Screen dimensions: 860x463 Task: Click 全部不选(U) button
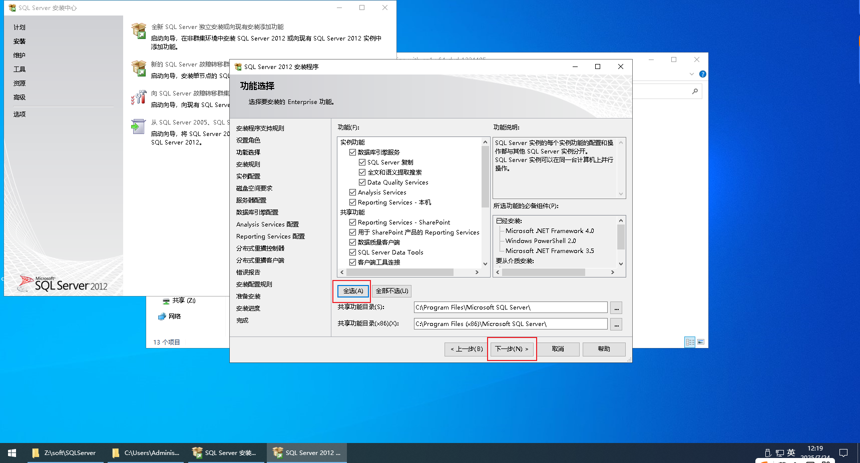click(392, 291)
